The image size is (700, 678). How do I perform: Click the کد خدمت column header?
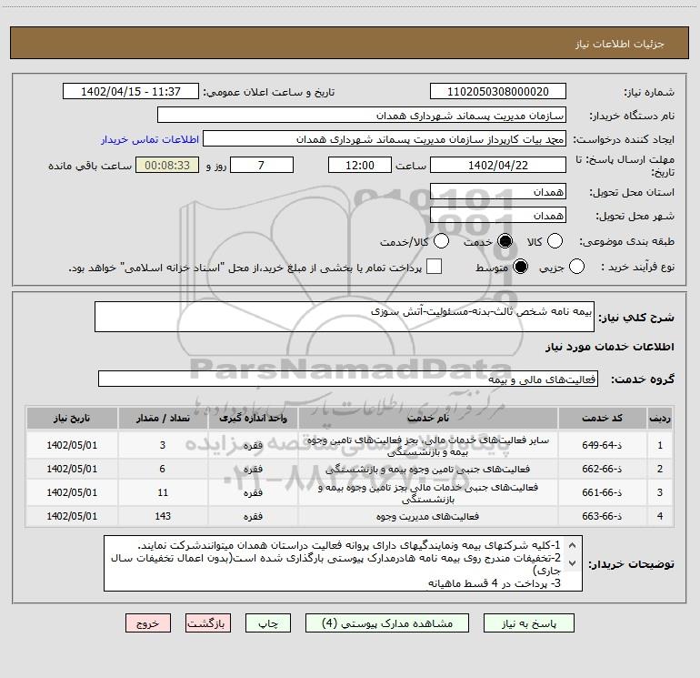[x=603, y=419]
